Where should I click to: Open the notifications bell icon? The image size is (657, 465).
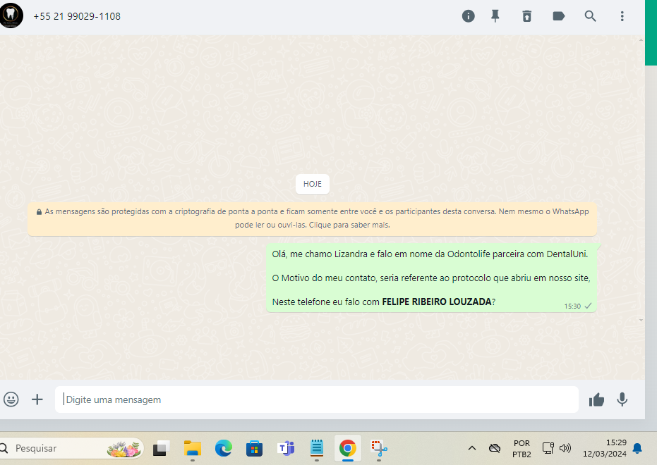637,448
